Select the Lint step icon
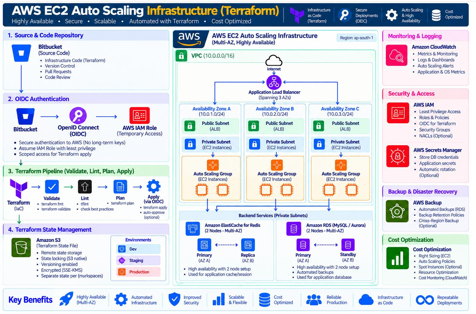The height and width of the screenshot is (314, 476). coord(85,187)
